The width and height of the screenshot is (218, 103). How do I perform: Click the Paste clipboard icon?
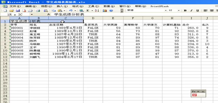pyautogui.click(x=60, y=11)
